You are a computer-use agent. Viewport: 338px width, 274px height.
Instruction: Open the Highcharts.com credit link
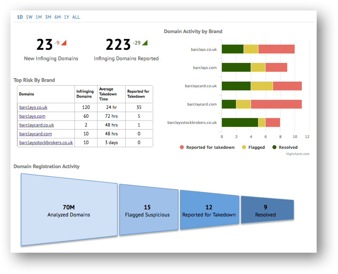pyautogui.click(x=298, y=154)
